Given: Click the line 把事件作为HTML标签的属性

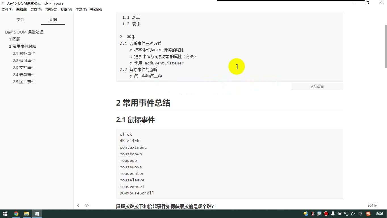Looking at the screenshot, I should pos(157,50).
